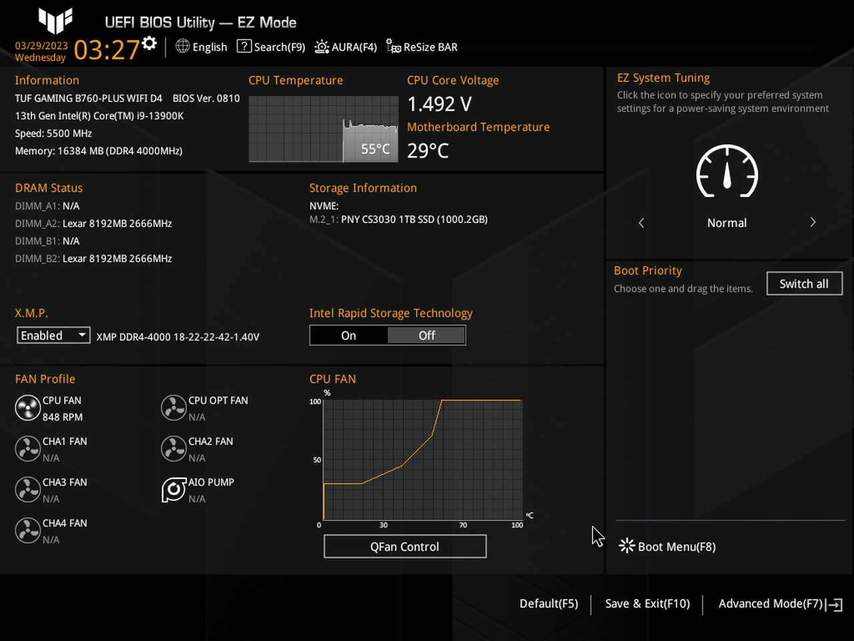The height and width of the screenshot is (641, 854).
Task: Open AURA(F4) lighting icon
Action: click(322, 47)
